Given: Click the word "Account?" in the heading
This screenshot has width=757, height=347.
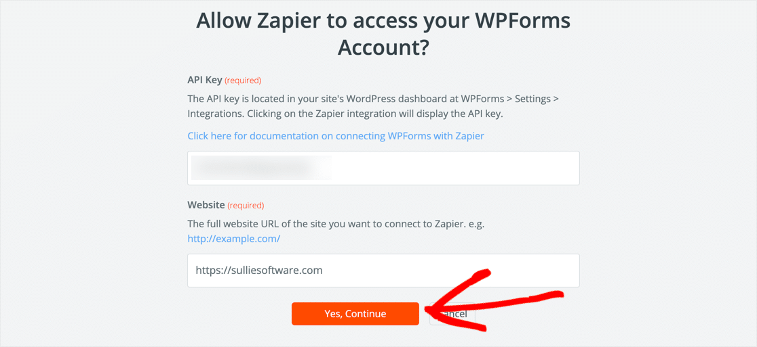Looking at the screenshot, I should coord(384,49).
